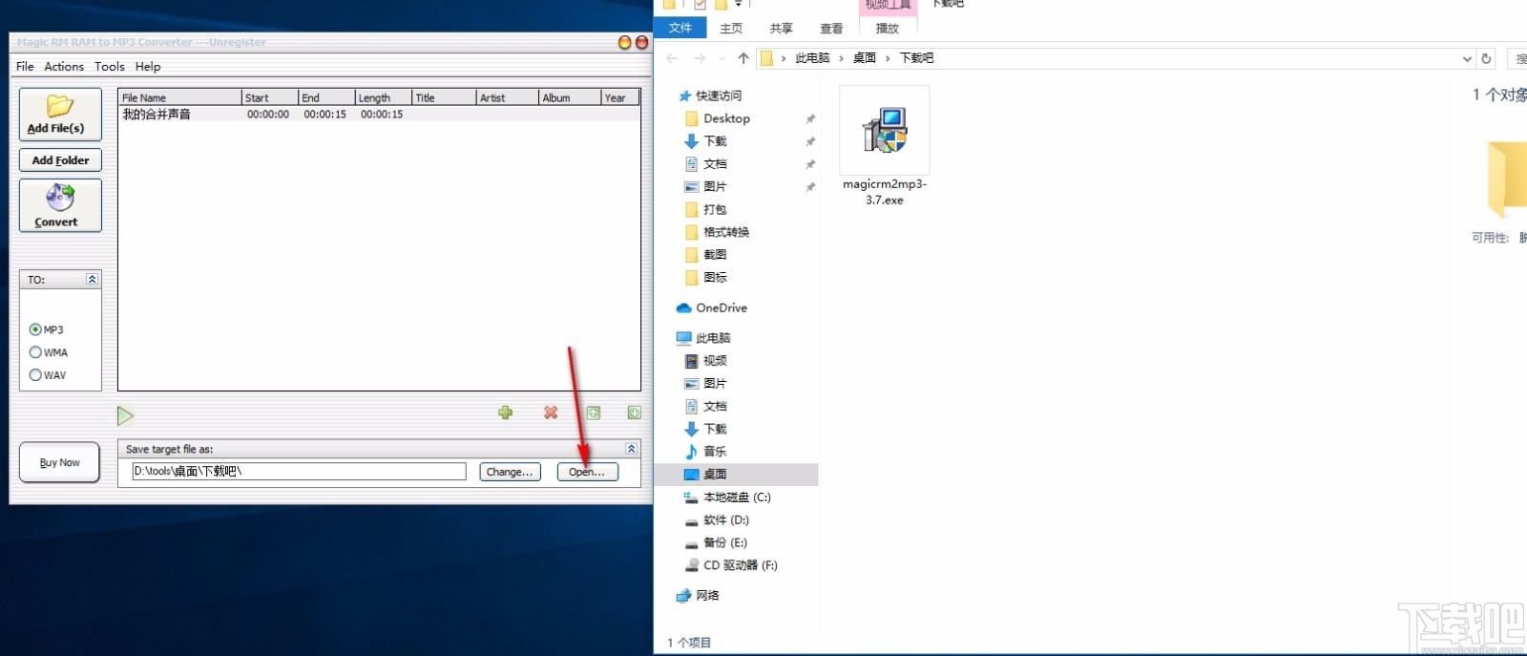This screenshot has height=656, width=1527.
Task: Click the red X remove icon
Action: 551,413
